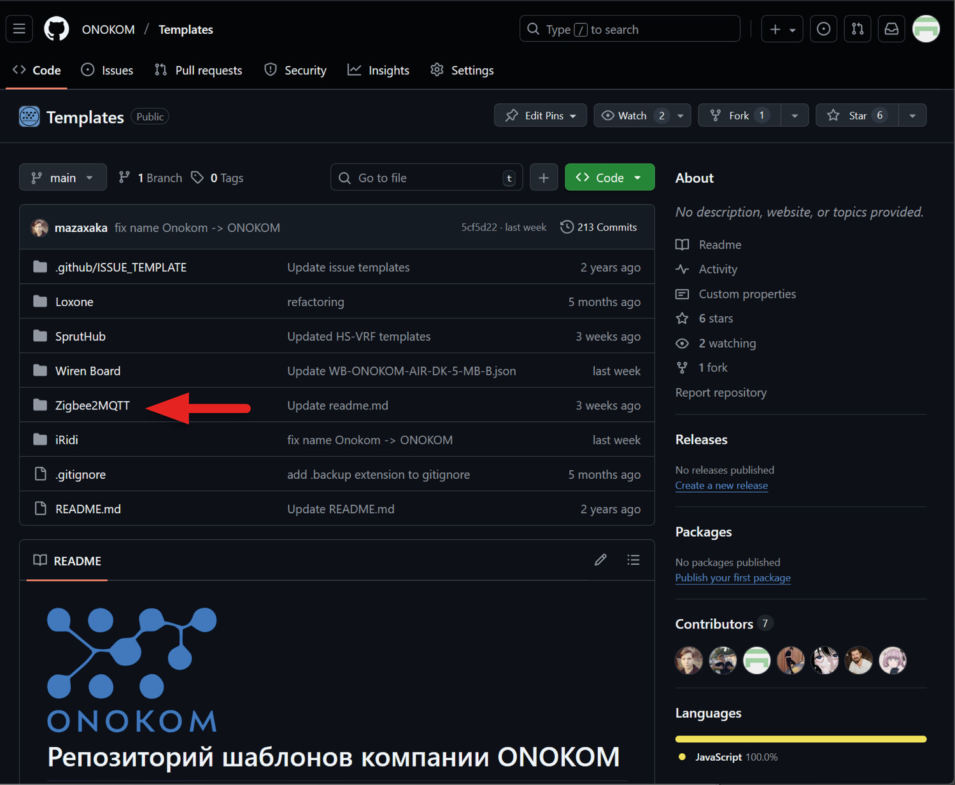The width and height of the screenshot is (955, 785).
Task: Open the search bar magnifier icon
Action: tap(532, 29)
